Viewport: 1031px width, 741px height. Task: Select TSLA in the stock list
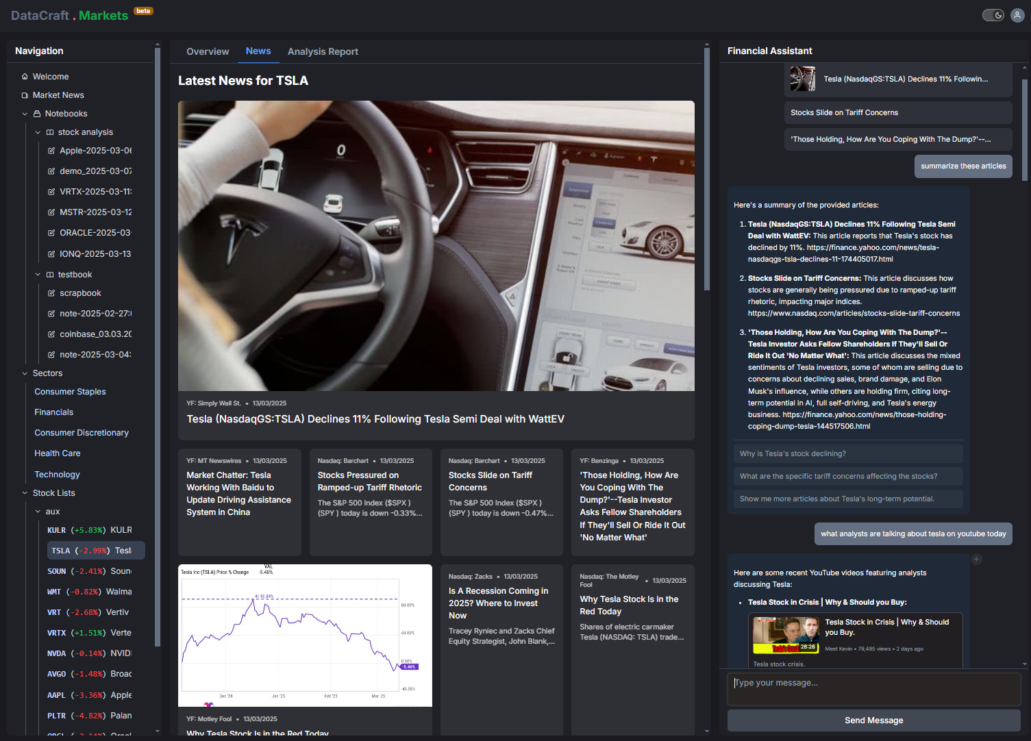tap(96, 551)
